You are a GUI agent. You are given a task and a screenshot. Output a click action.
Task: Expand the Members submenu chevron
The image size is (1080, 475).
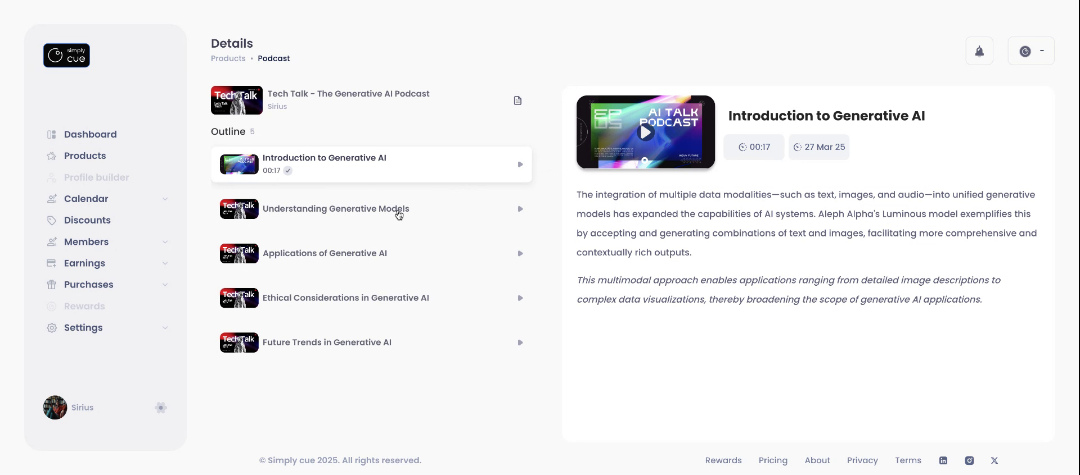165,242
